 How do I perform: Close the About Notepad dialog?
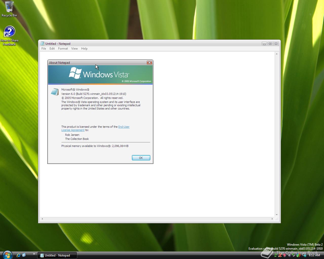(149, 62)
